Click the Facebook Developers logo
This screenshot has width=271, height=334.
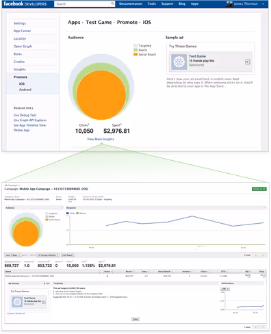25,3
